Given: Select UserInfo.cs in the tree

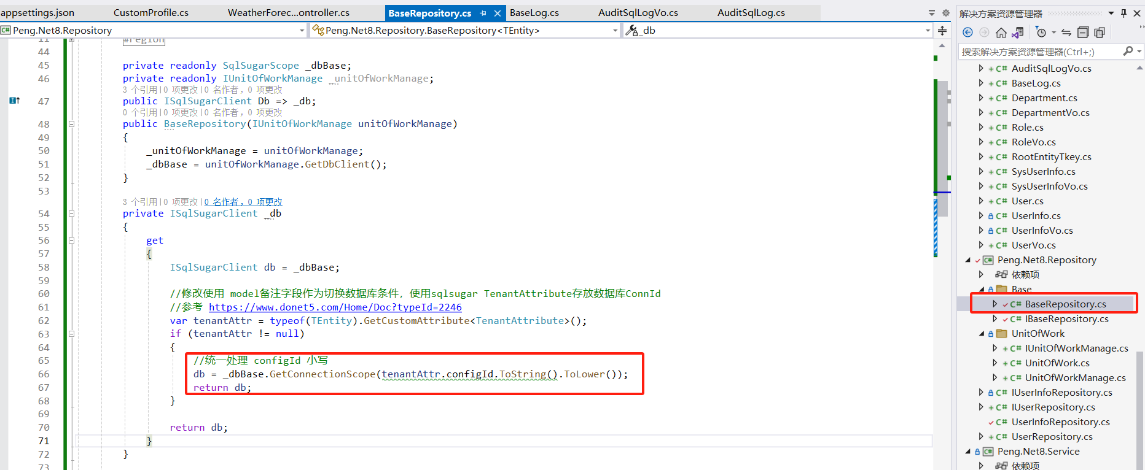Looking at the screenshot, I should [x=1036, y=216].
